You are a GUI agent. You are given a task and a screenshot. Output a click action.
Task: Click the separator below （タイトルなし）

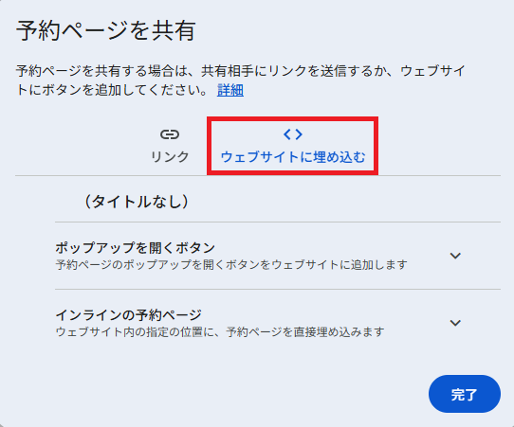pos(278,222)
